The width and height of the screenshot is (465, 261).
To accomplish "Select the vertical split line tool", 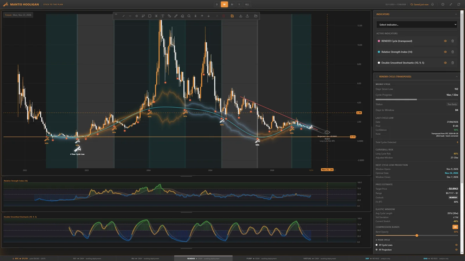I will point(137,16).
